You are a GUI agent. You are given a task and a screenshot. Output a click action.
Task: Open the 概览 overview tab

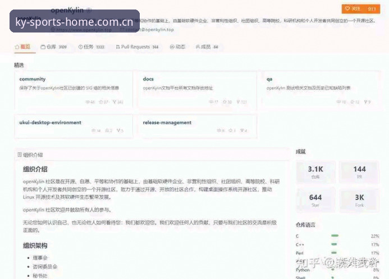coord(22,47)
